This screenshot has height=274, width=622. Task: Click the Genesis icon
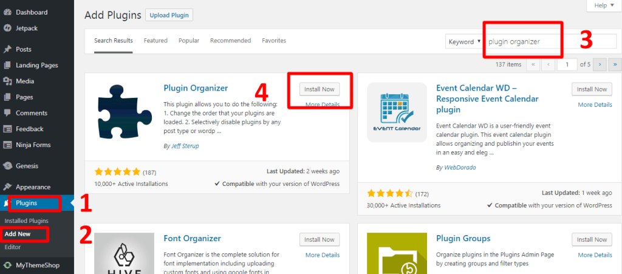pyautogui.click(x=7, y=166)
